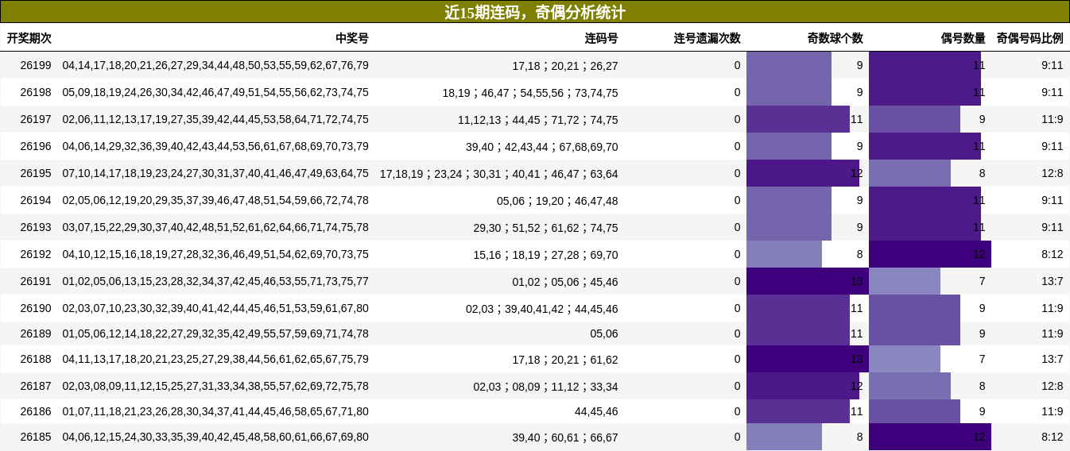Click the ratio 13:7 in row 26188

click(x=1053, y=359)
